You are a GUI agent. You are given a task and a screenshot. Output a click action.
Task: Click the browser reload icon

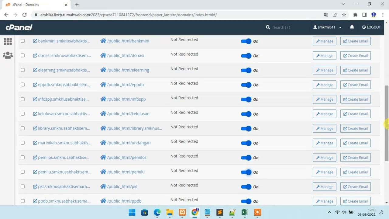(24, 15)
